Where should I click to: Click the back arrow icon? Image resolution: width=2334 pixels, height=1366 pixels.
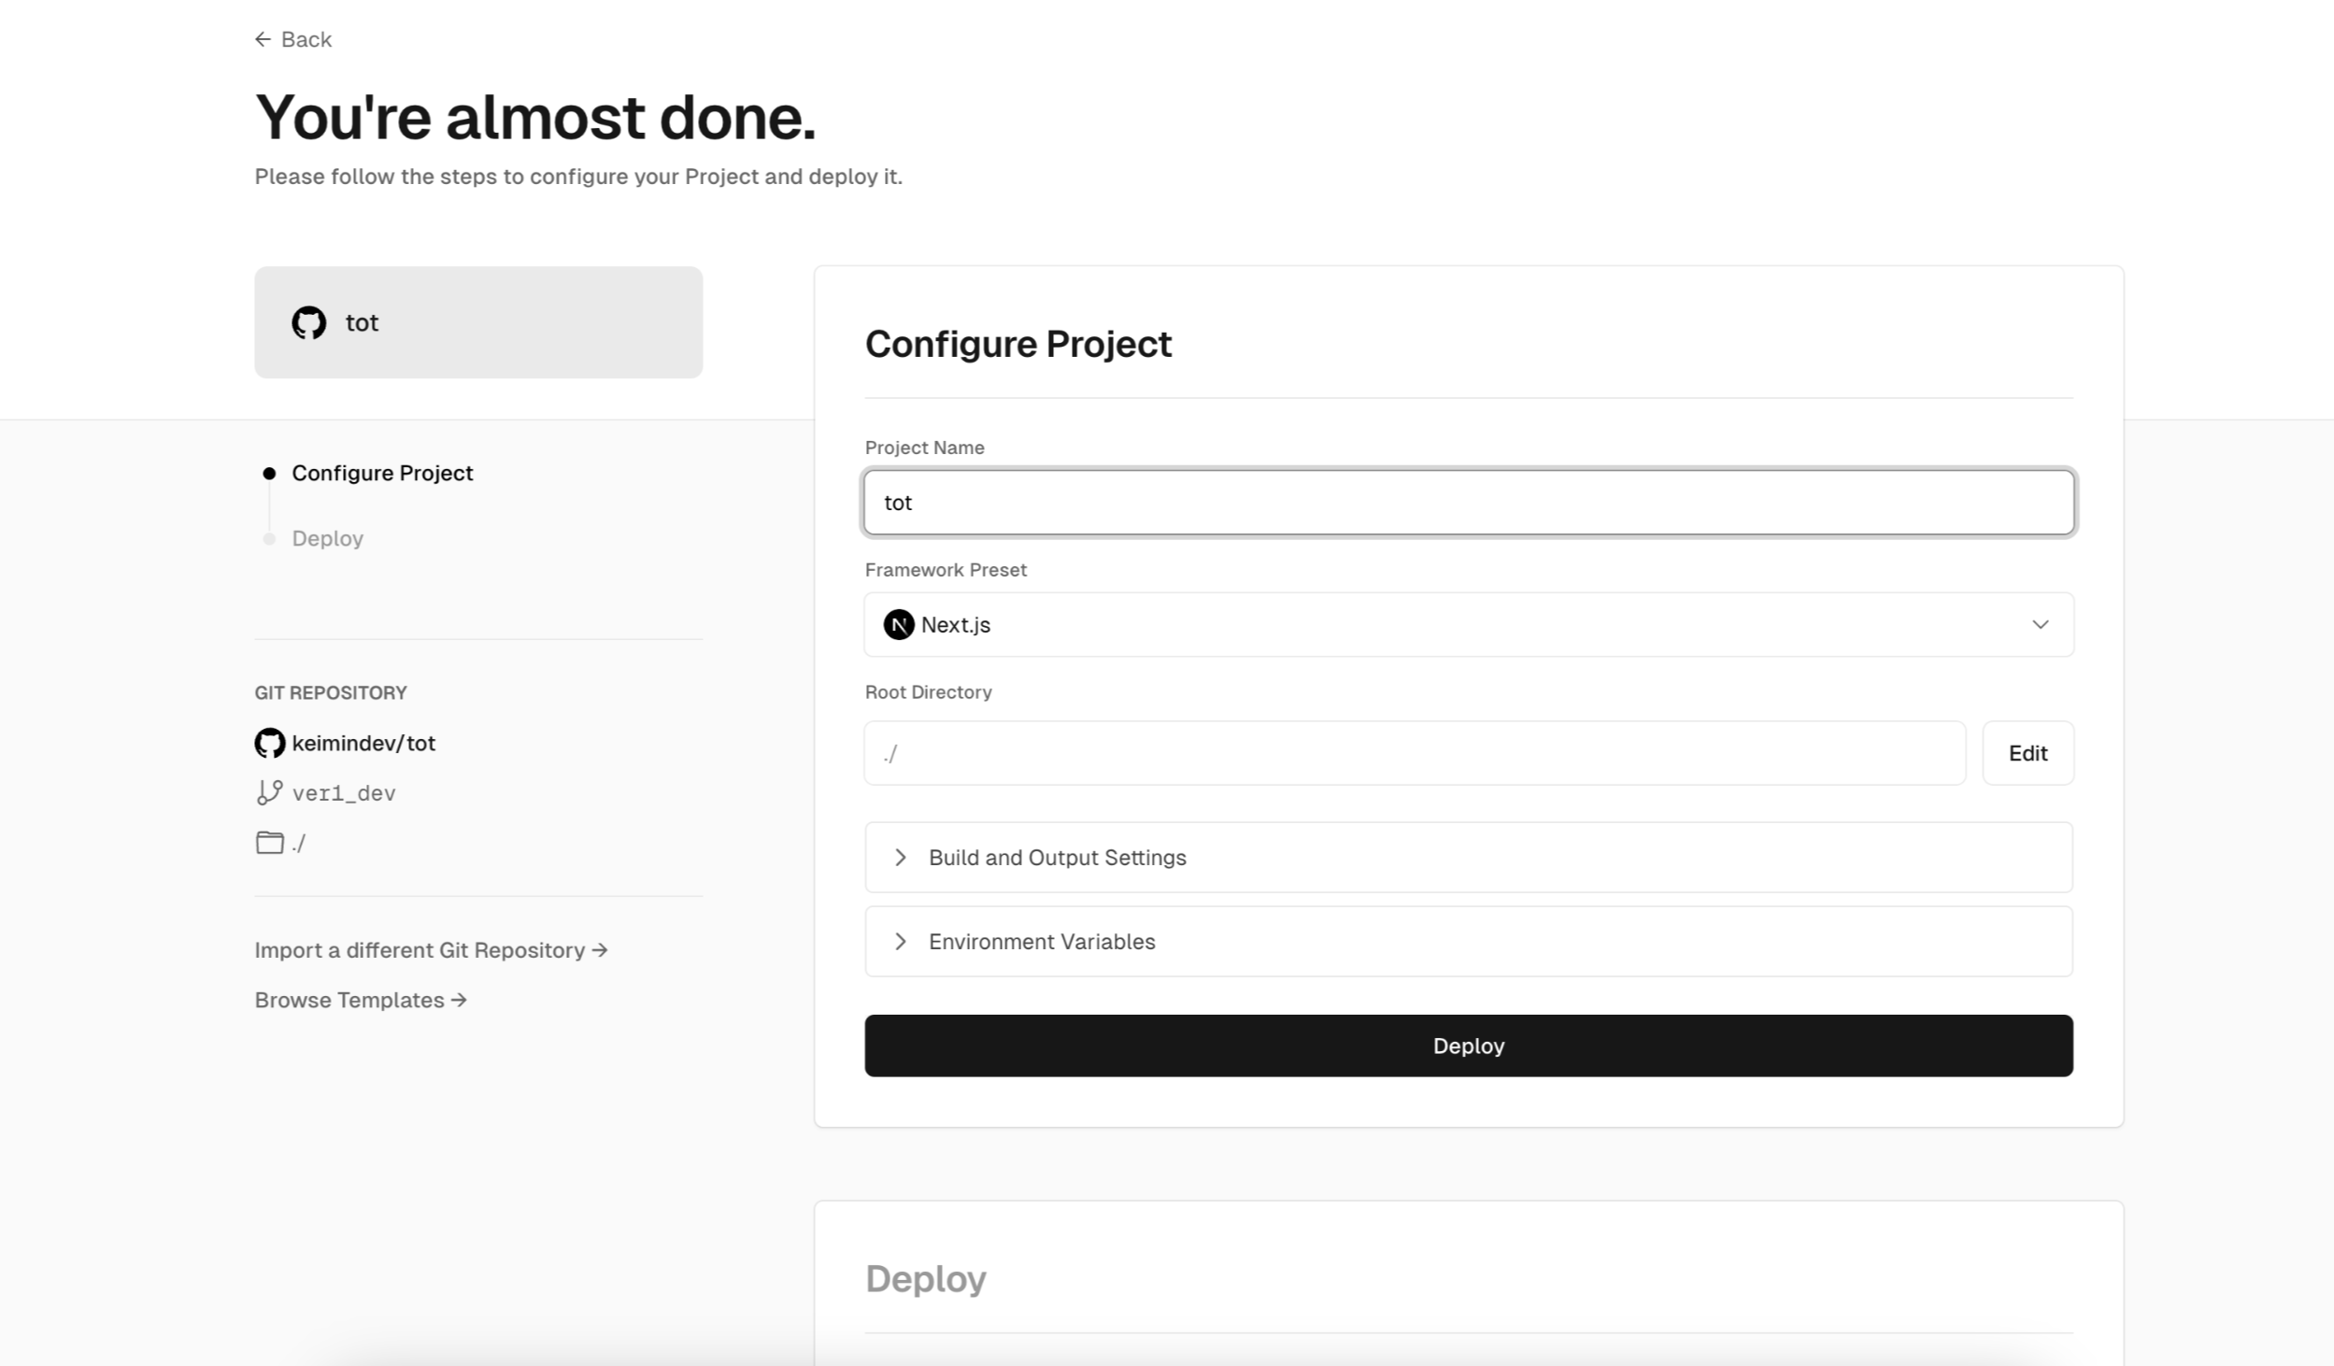tap(263, 39)
